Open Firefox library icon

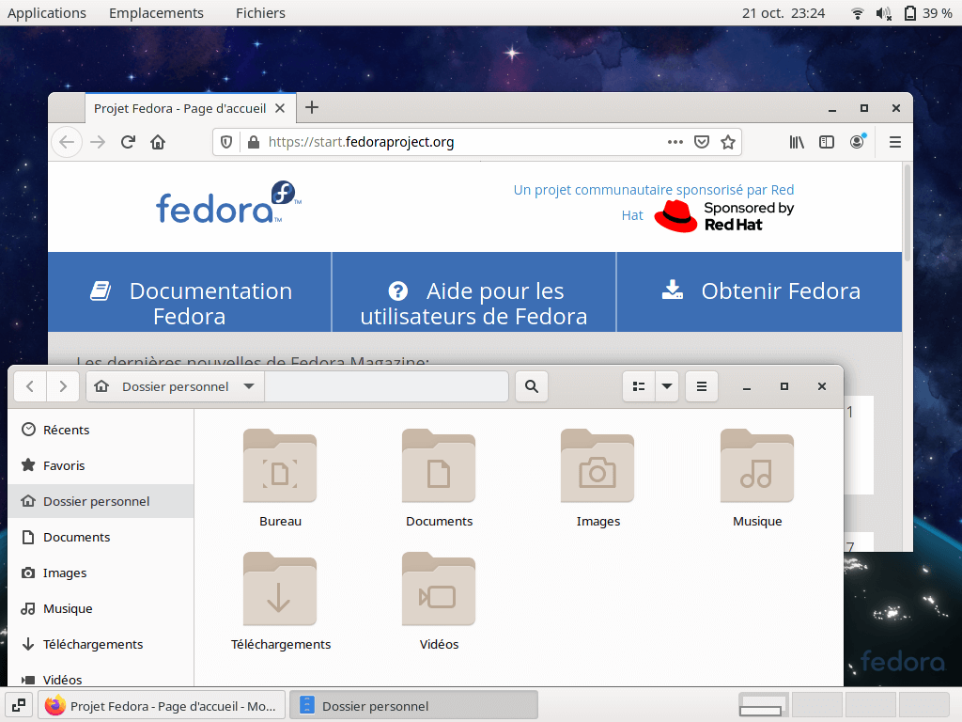pos(797,143)
